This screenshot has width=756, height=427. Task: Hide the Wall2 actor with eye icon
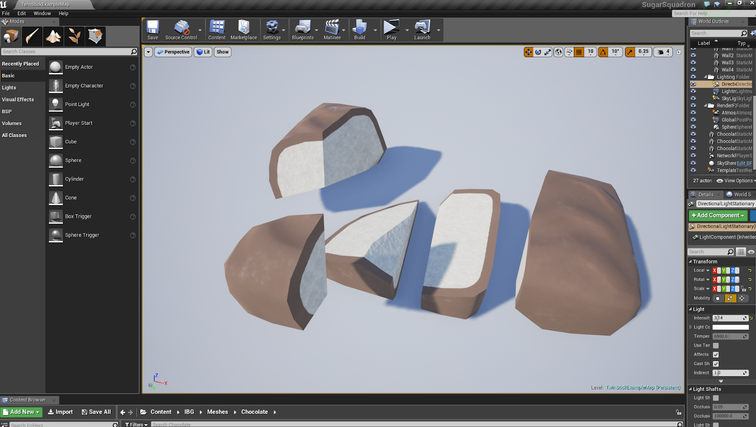(693, 55)
